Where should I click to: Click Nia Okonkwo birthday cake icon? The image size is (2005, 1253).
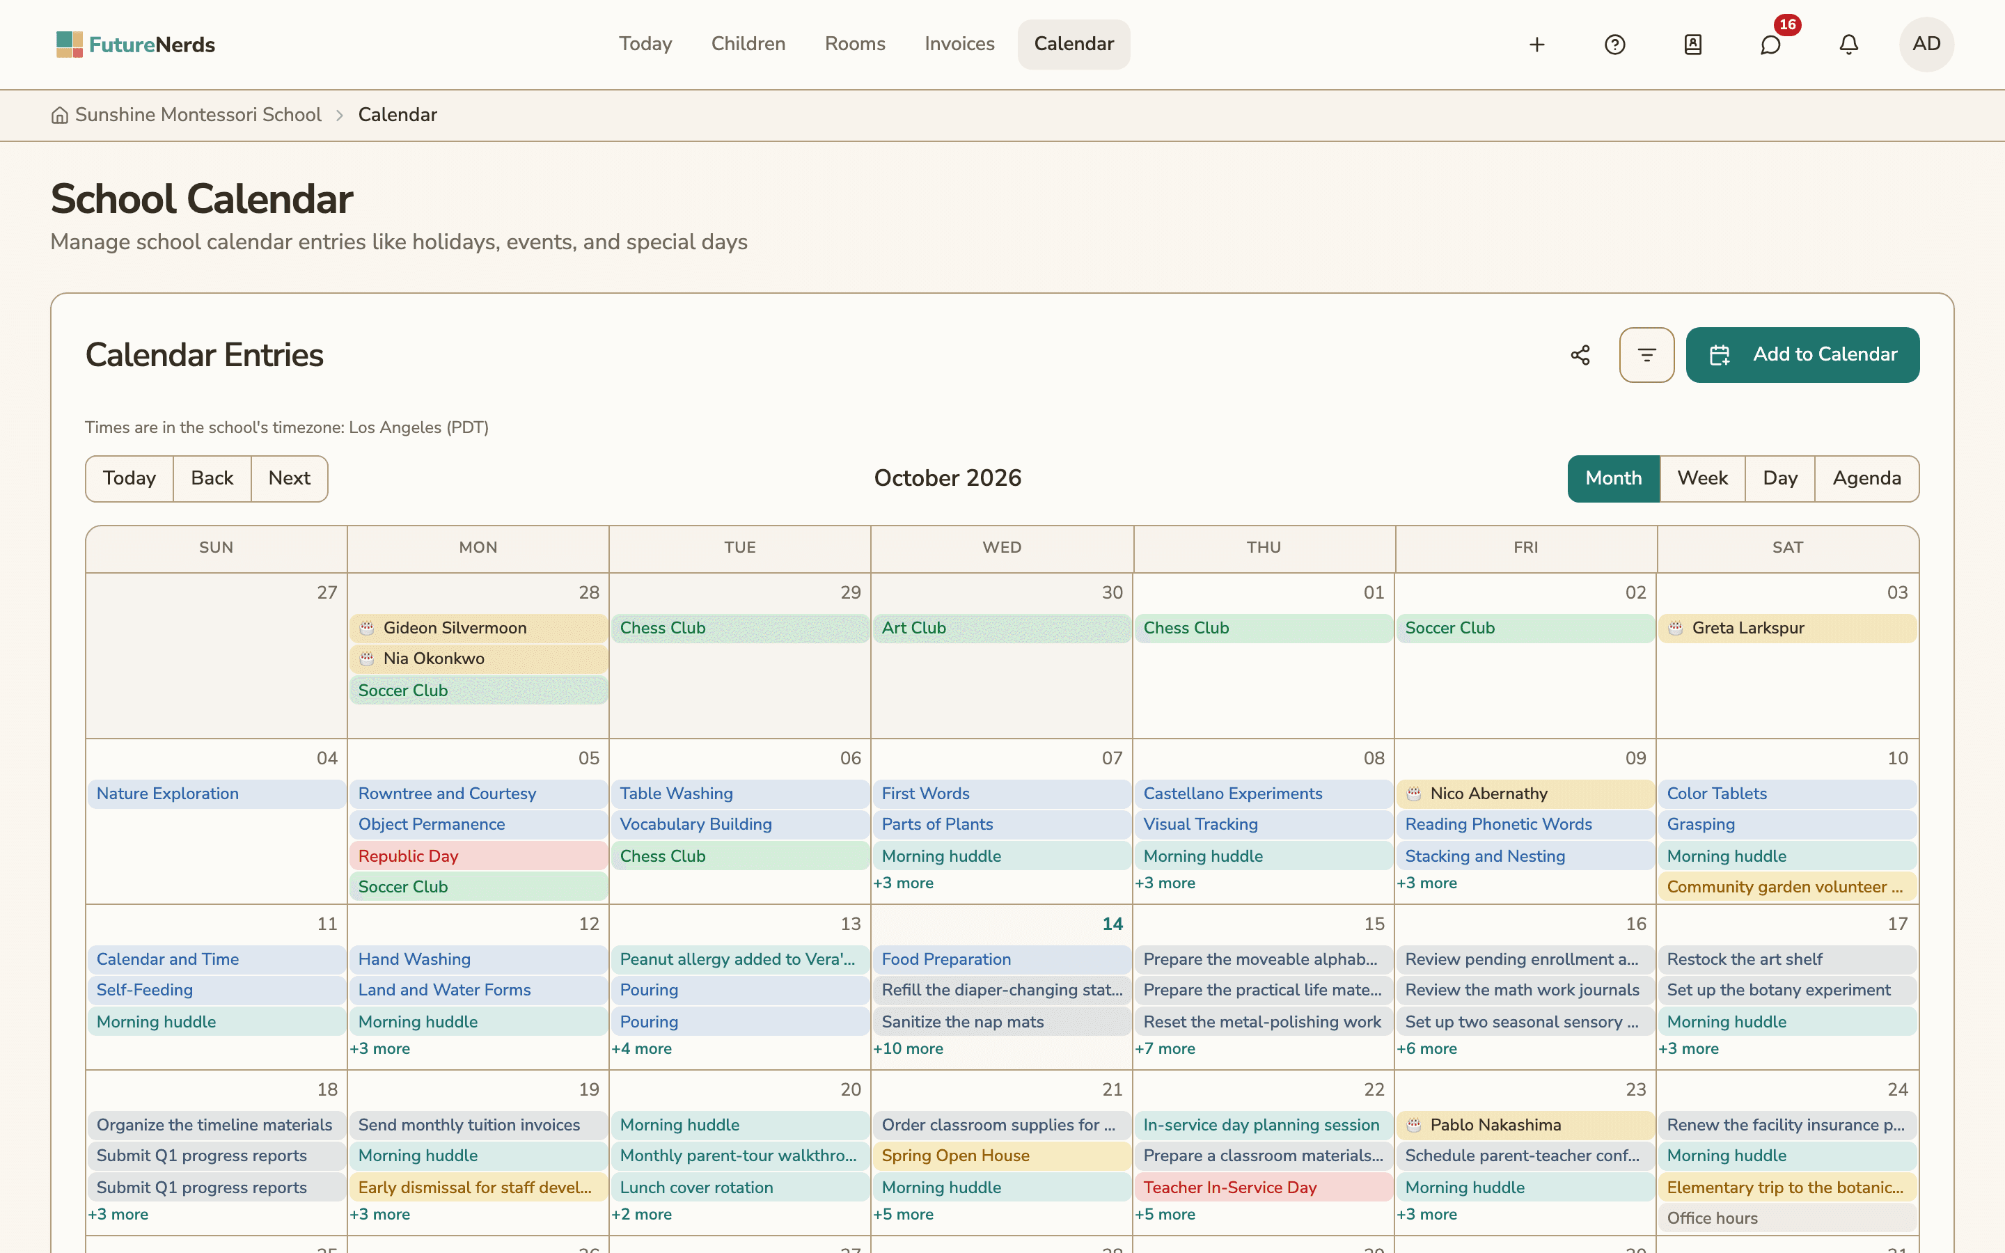366,659
